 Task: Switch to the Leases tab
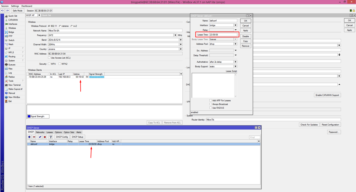click(50, 132)
